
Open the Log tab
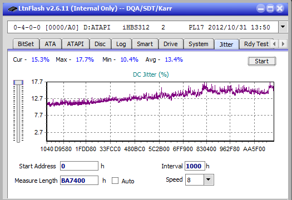click(121, 44)
